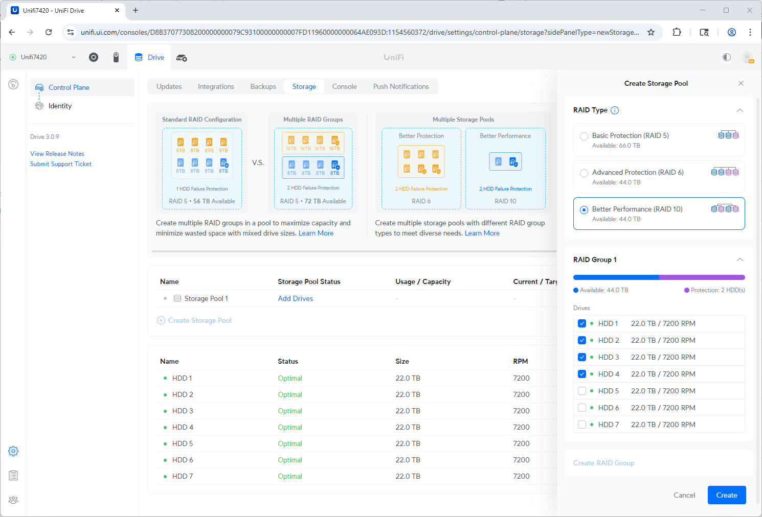Open the users icon in left rail
This screenshot has width=762, height=517.
coord(13,500)
